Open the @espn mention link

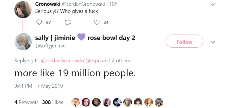point(93,61)
